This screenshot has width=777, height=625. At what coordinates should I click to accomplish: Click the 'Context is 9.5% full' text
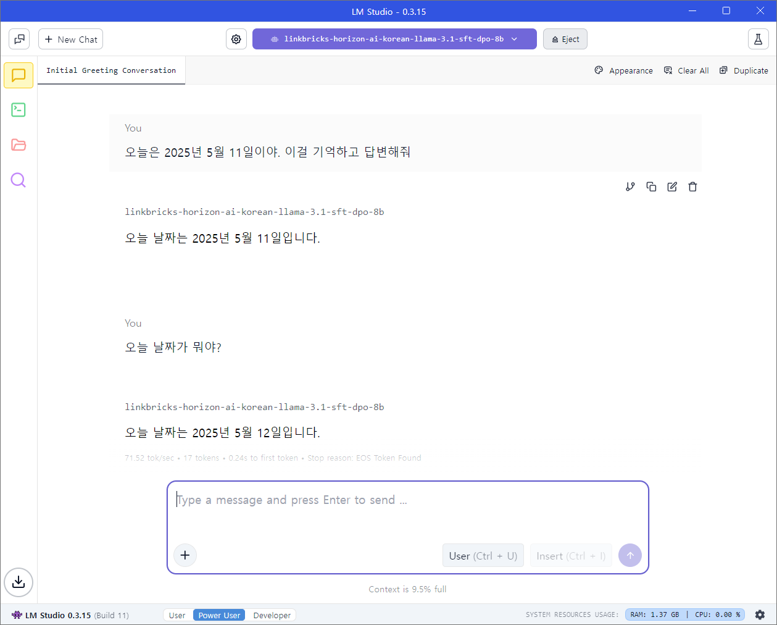pos(407,589)
